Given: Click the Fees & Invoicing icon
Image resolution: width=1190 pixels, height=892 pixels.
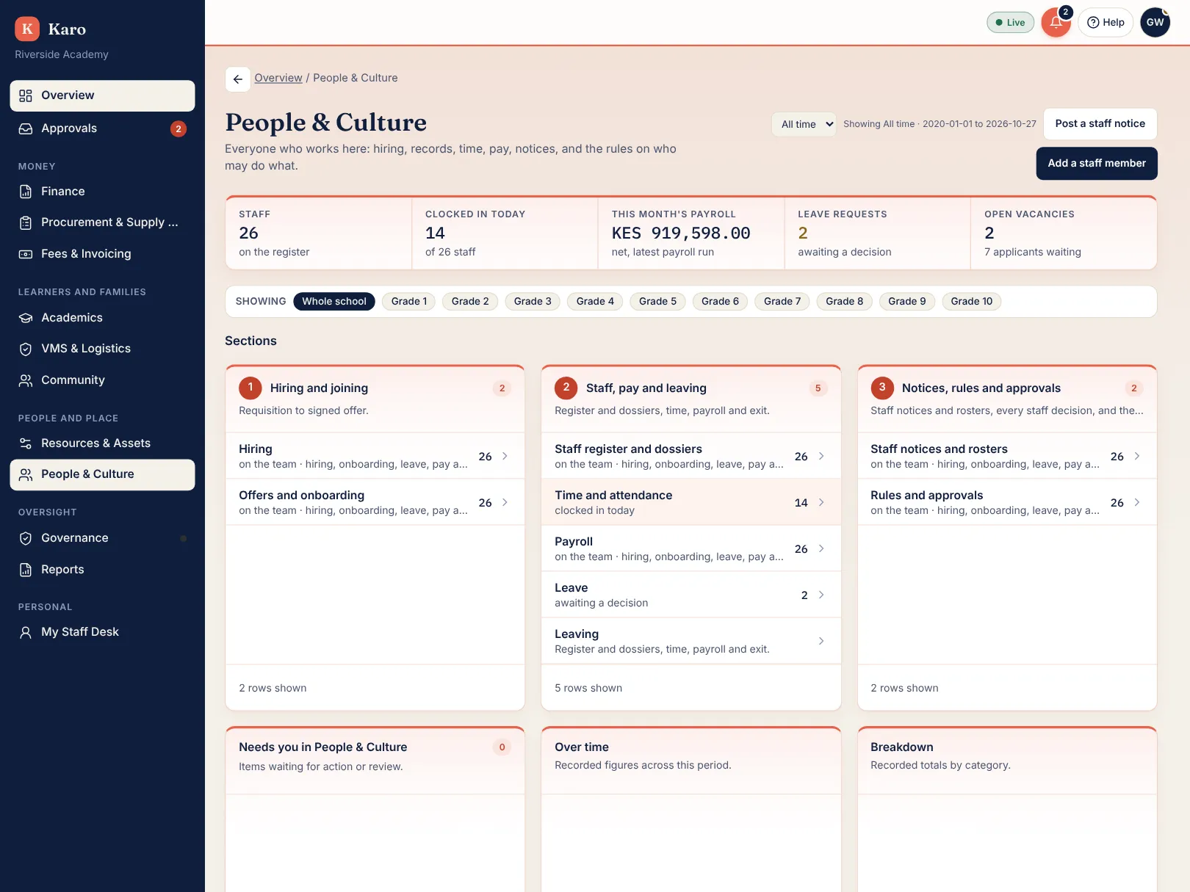Looking at the screenshot, I should [x=26, y=254].
